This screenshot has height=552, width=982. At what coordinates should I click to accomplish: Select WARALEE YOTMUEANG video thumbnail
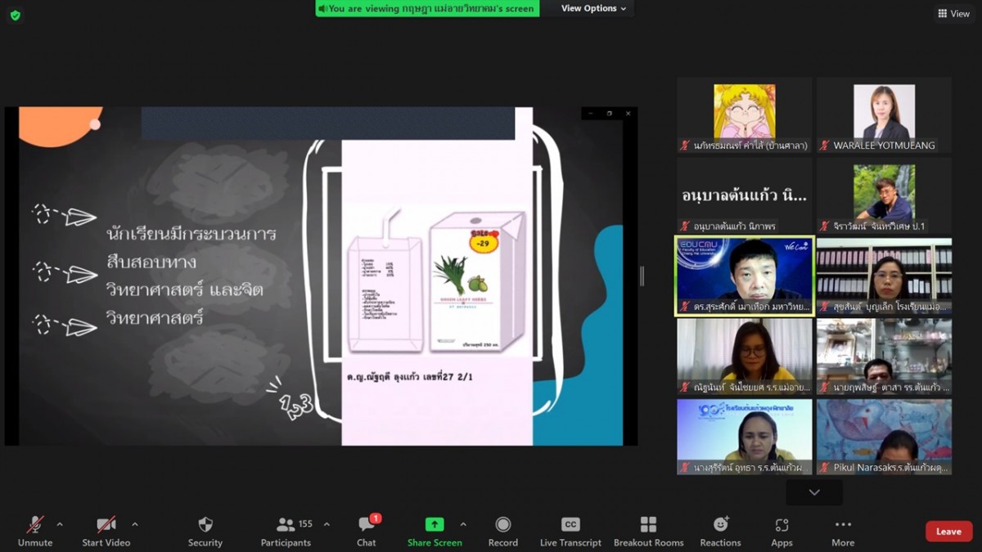[884, 114]
